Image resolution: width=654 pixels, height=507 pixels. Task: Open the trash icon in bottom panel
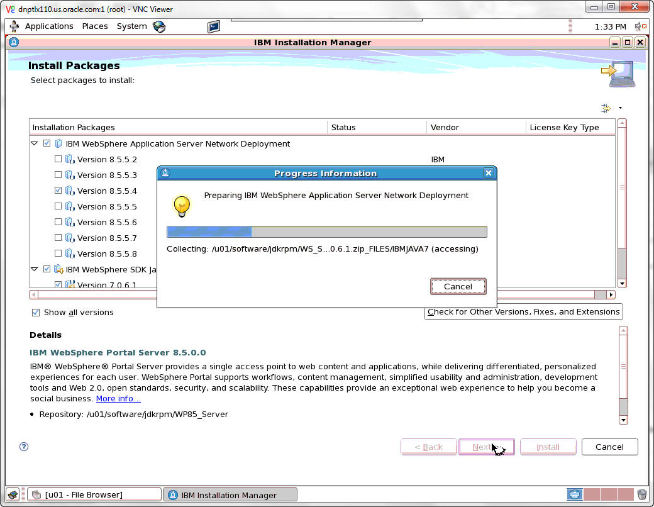(x=642, y=495)
